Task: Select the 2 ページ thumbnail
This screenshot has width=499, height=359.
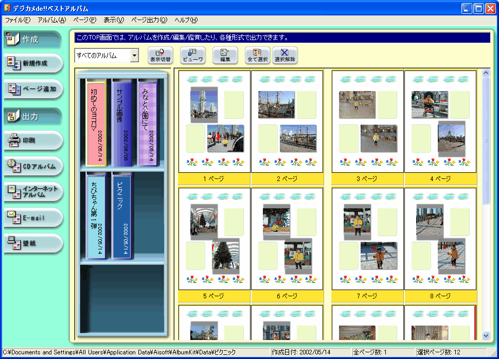Action: click(x=287, y=121)
